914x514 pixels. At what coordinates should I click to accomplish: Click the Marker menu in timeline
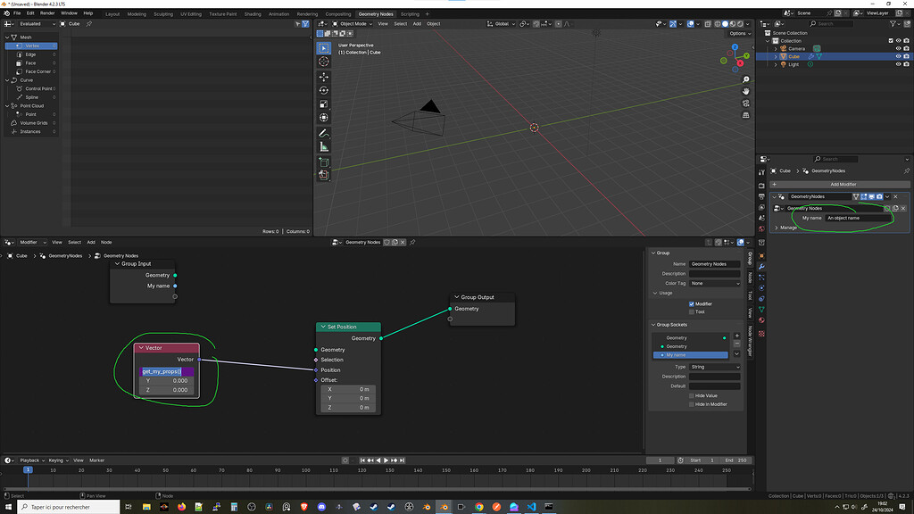tap(96, 460)
